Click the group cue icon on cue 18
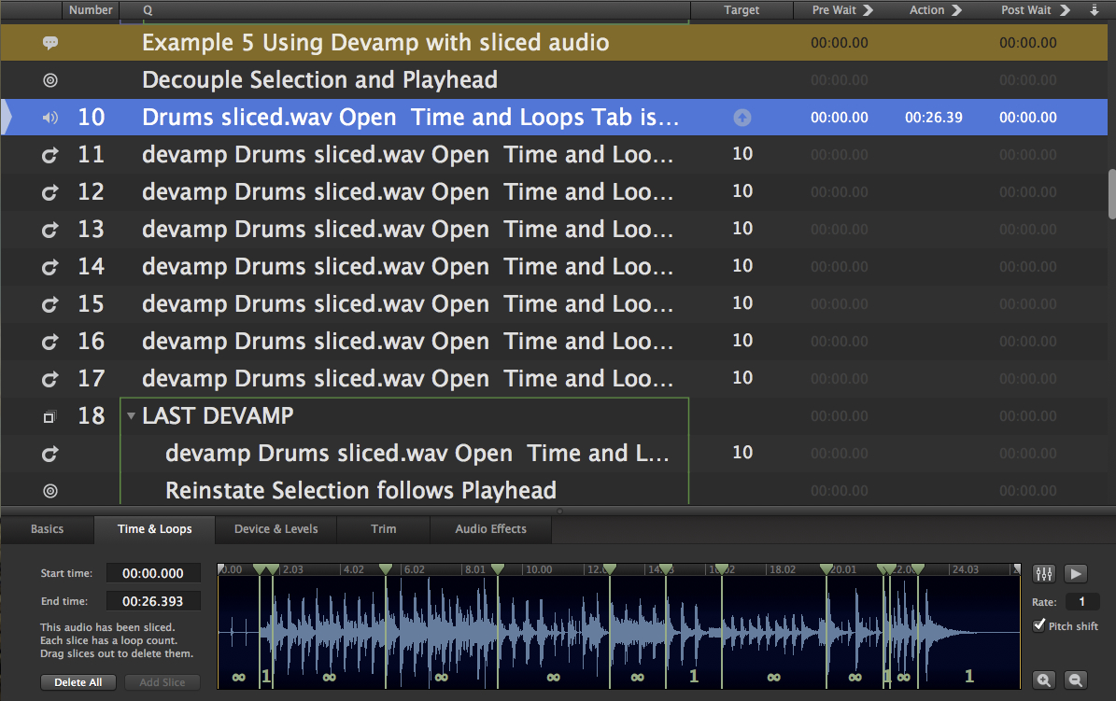 coord(50,416)
